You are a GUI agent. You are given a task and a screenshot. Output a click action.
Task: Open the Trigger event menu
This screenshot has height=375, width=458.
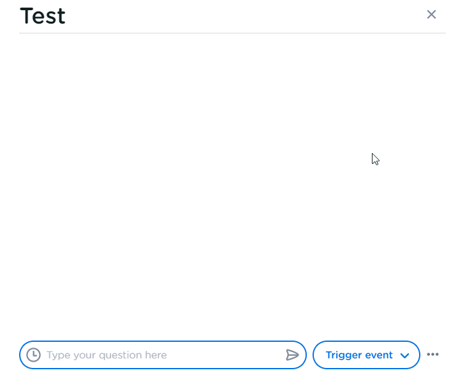366,355
